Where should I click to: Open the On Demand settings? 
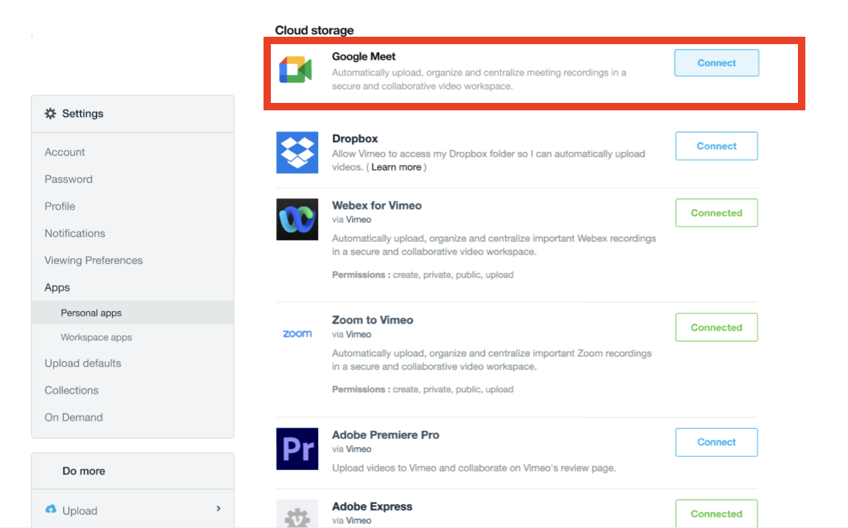pos(74,417)
